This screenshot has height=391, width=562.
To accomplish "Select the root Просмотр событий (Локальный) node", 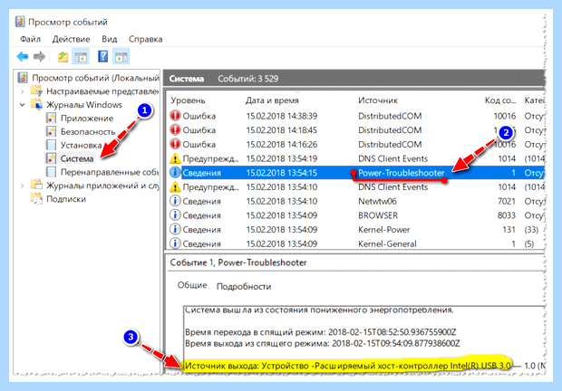I will coord(95,78).
